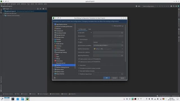Select the Pyramid server template
Viewport: 180px width, 101px height.
61,63
